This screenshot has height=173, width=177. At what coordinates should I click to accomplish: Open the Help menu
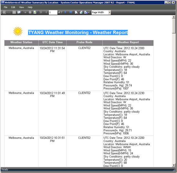30,7
